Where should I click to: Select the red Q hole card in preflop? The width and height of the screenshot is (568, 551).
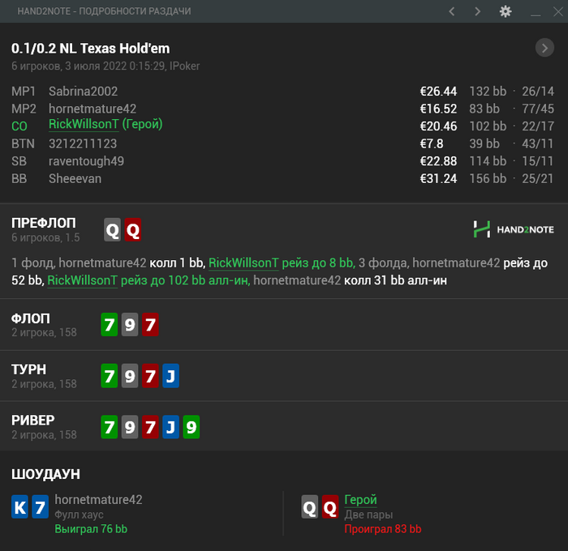pos(132,230)
